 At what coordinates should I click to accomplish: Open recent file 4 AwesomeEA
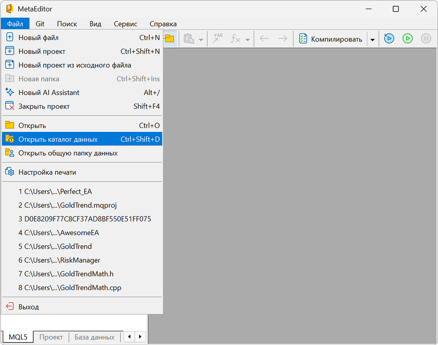82,233
